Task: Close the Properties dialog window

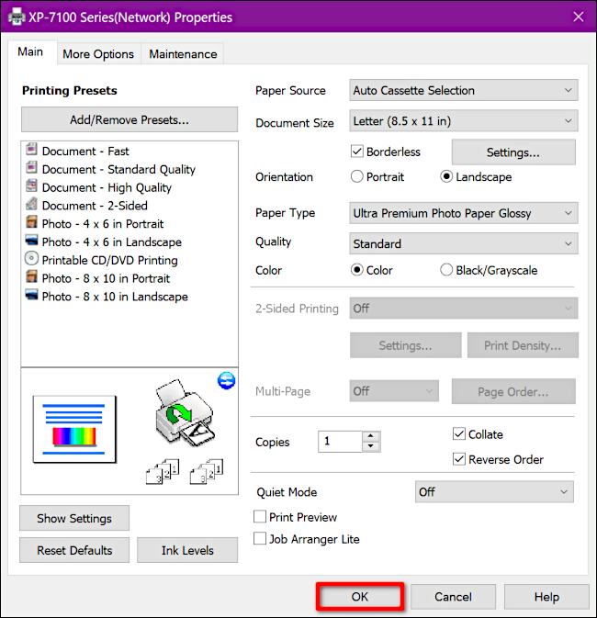Action: pyautogui.click(x=578, y=17)
